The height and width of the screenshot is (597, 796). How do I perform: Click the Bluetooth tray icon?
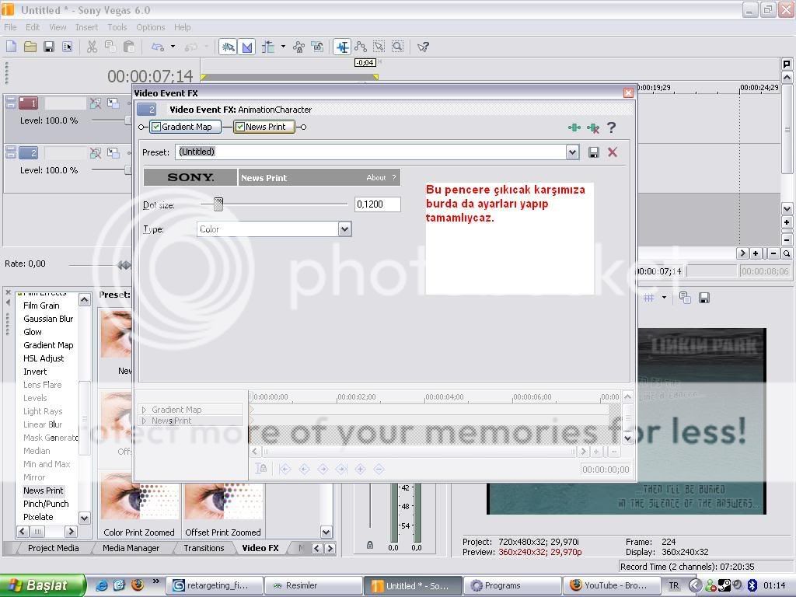(752, 585)
